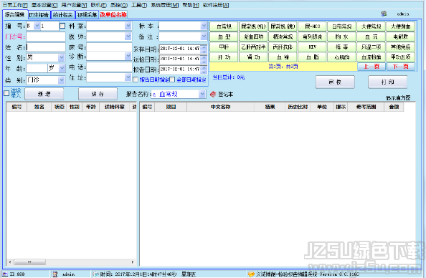This screenshot has height=278, width=426.
Task: Click the chat icon before system name in status bar
Action: [x=251, y=274]
